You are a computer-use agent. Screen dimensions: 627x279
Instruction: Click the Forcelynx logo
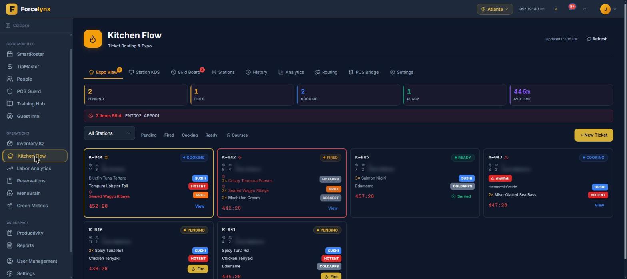click(28, 9)
